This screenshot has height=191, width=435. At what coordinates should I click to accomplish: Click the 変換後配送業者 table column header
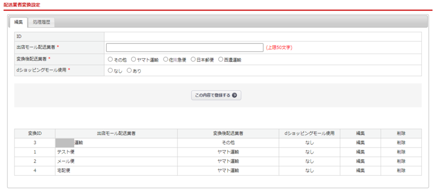click(228, 133)
